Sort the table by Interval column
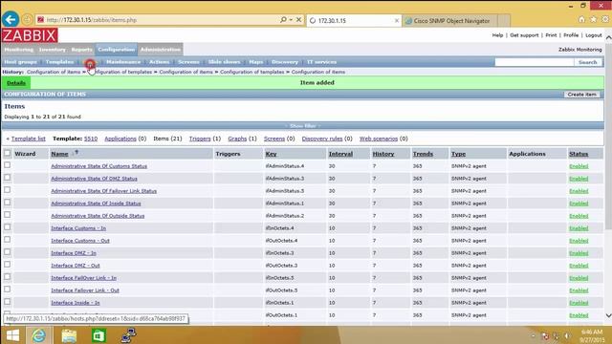This screenshot has height=344, width=612. tap(340, 154)
